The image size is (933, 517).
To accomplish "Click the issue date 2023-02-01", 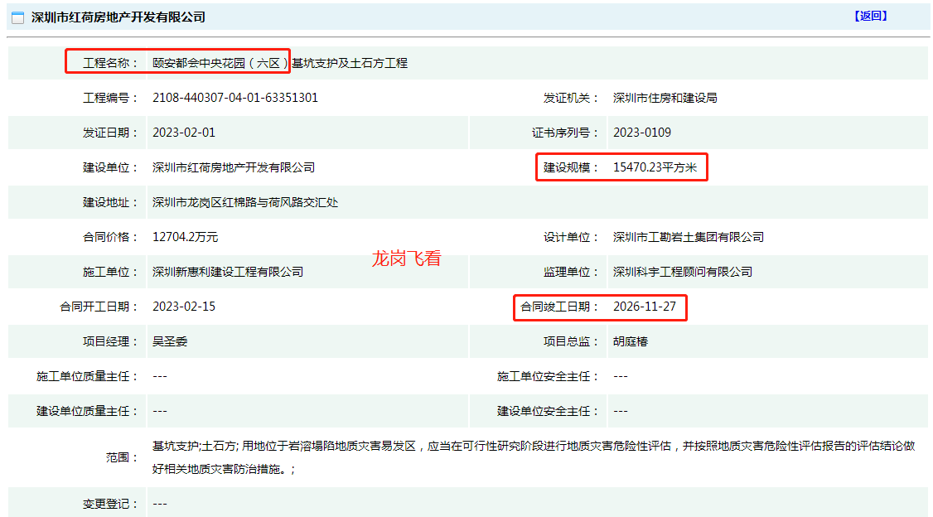I will (x=184, y=133).
